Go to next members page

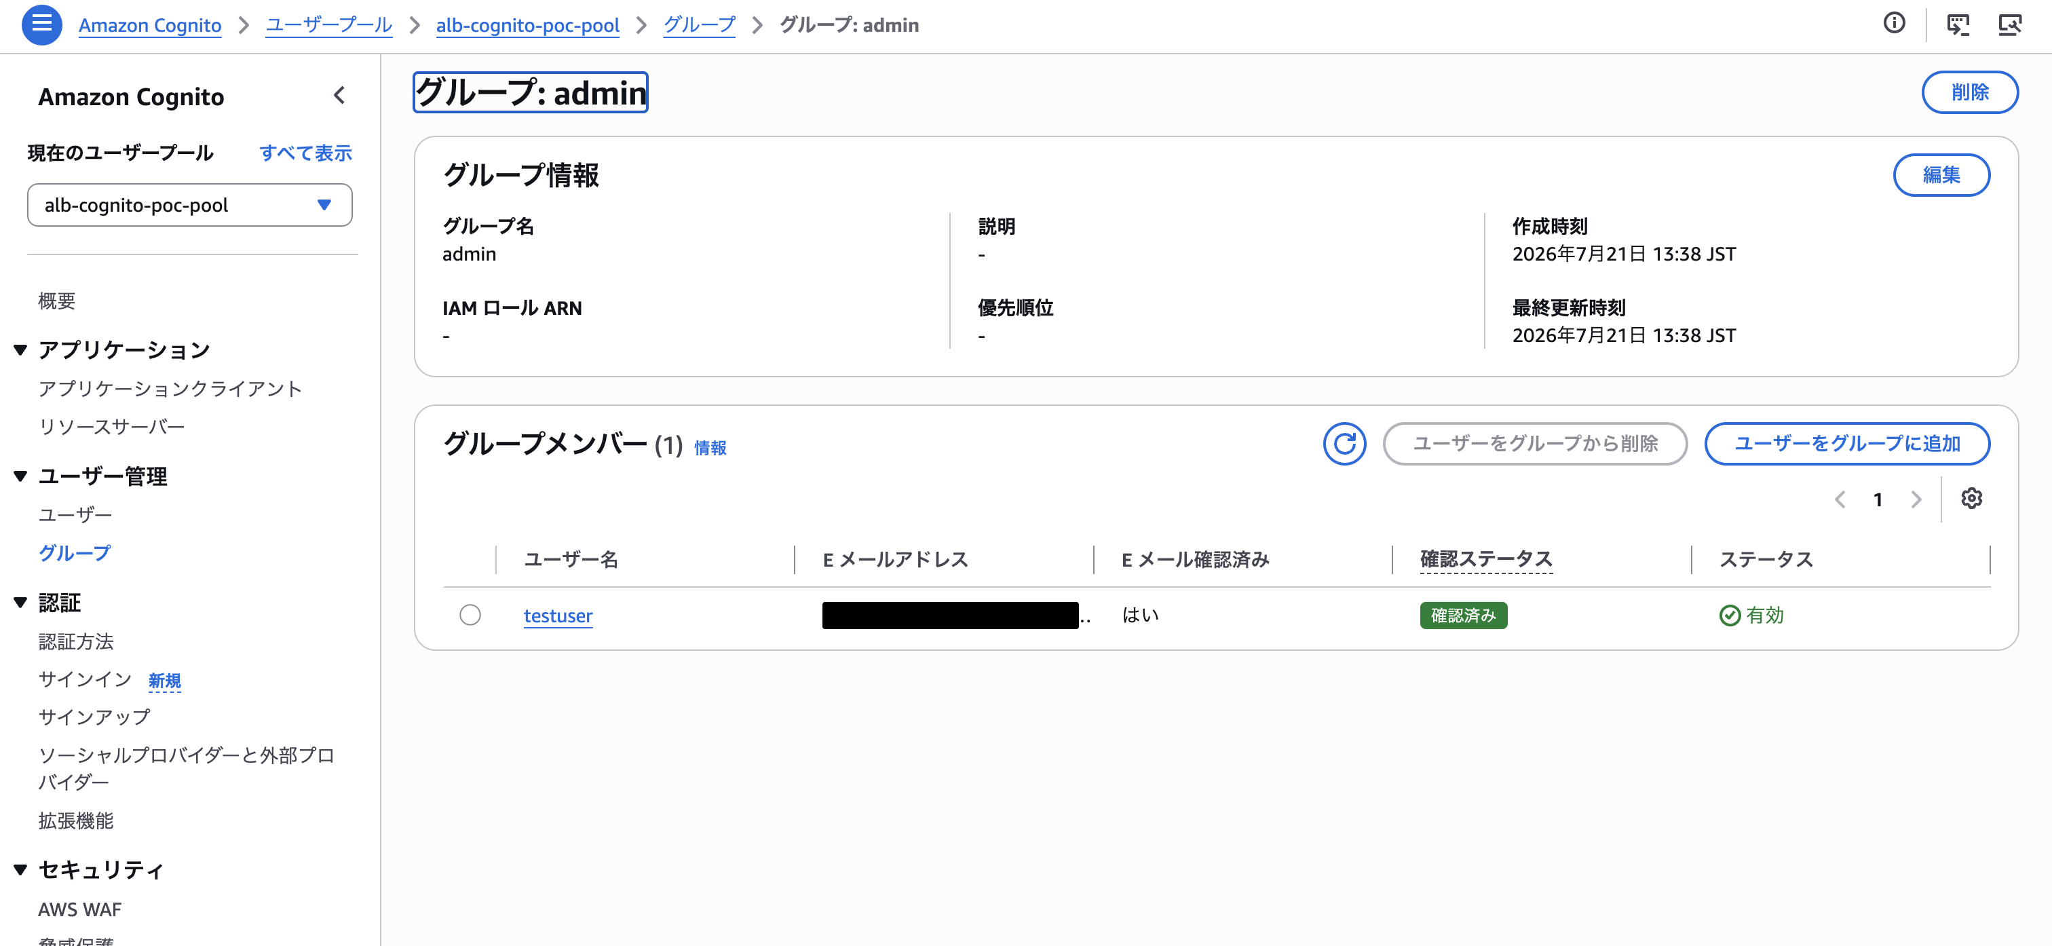(1916, 499)
